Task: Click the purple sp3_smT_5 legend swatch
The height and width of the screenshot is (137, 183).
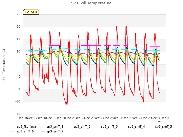Action: 151,127
